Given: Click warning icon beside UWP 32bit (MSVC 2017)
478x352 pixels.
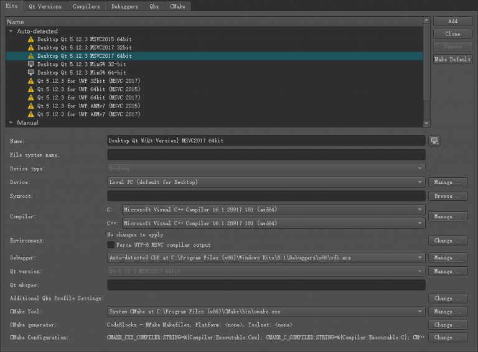Looking at the screenshot, I should pos(30,81).
